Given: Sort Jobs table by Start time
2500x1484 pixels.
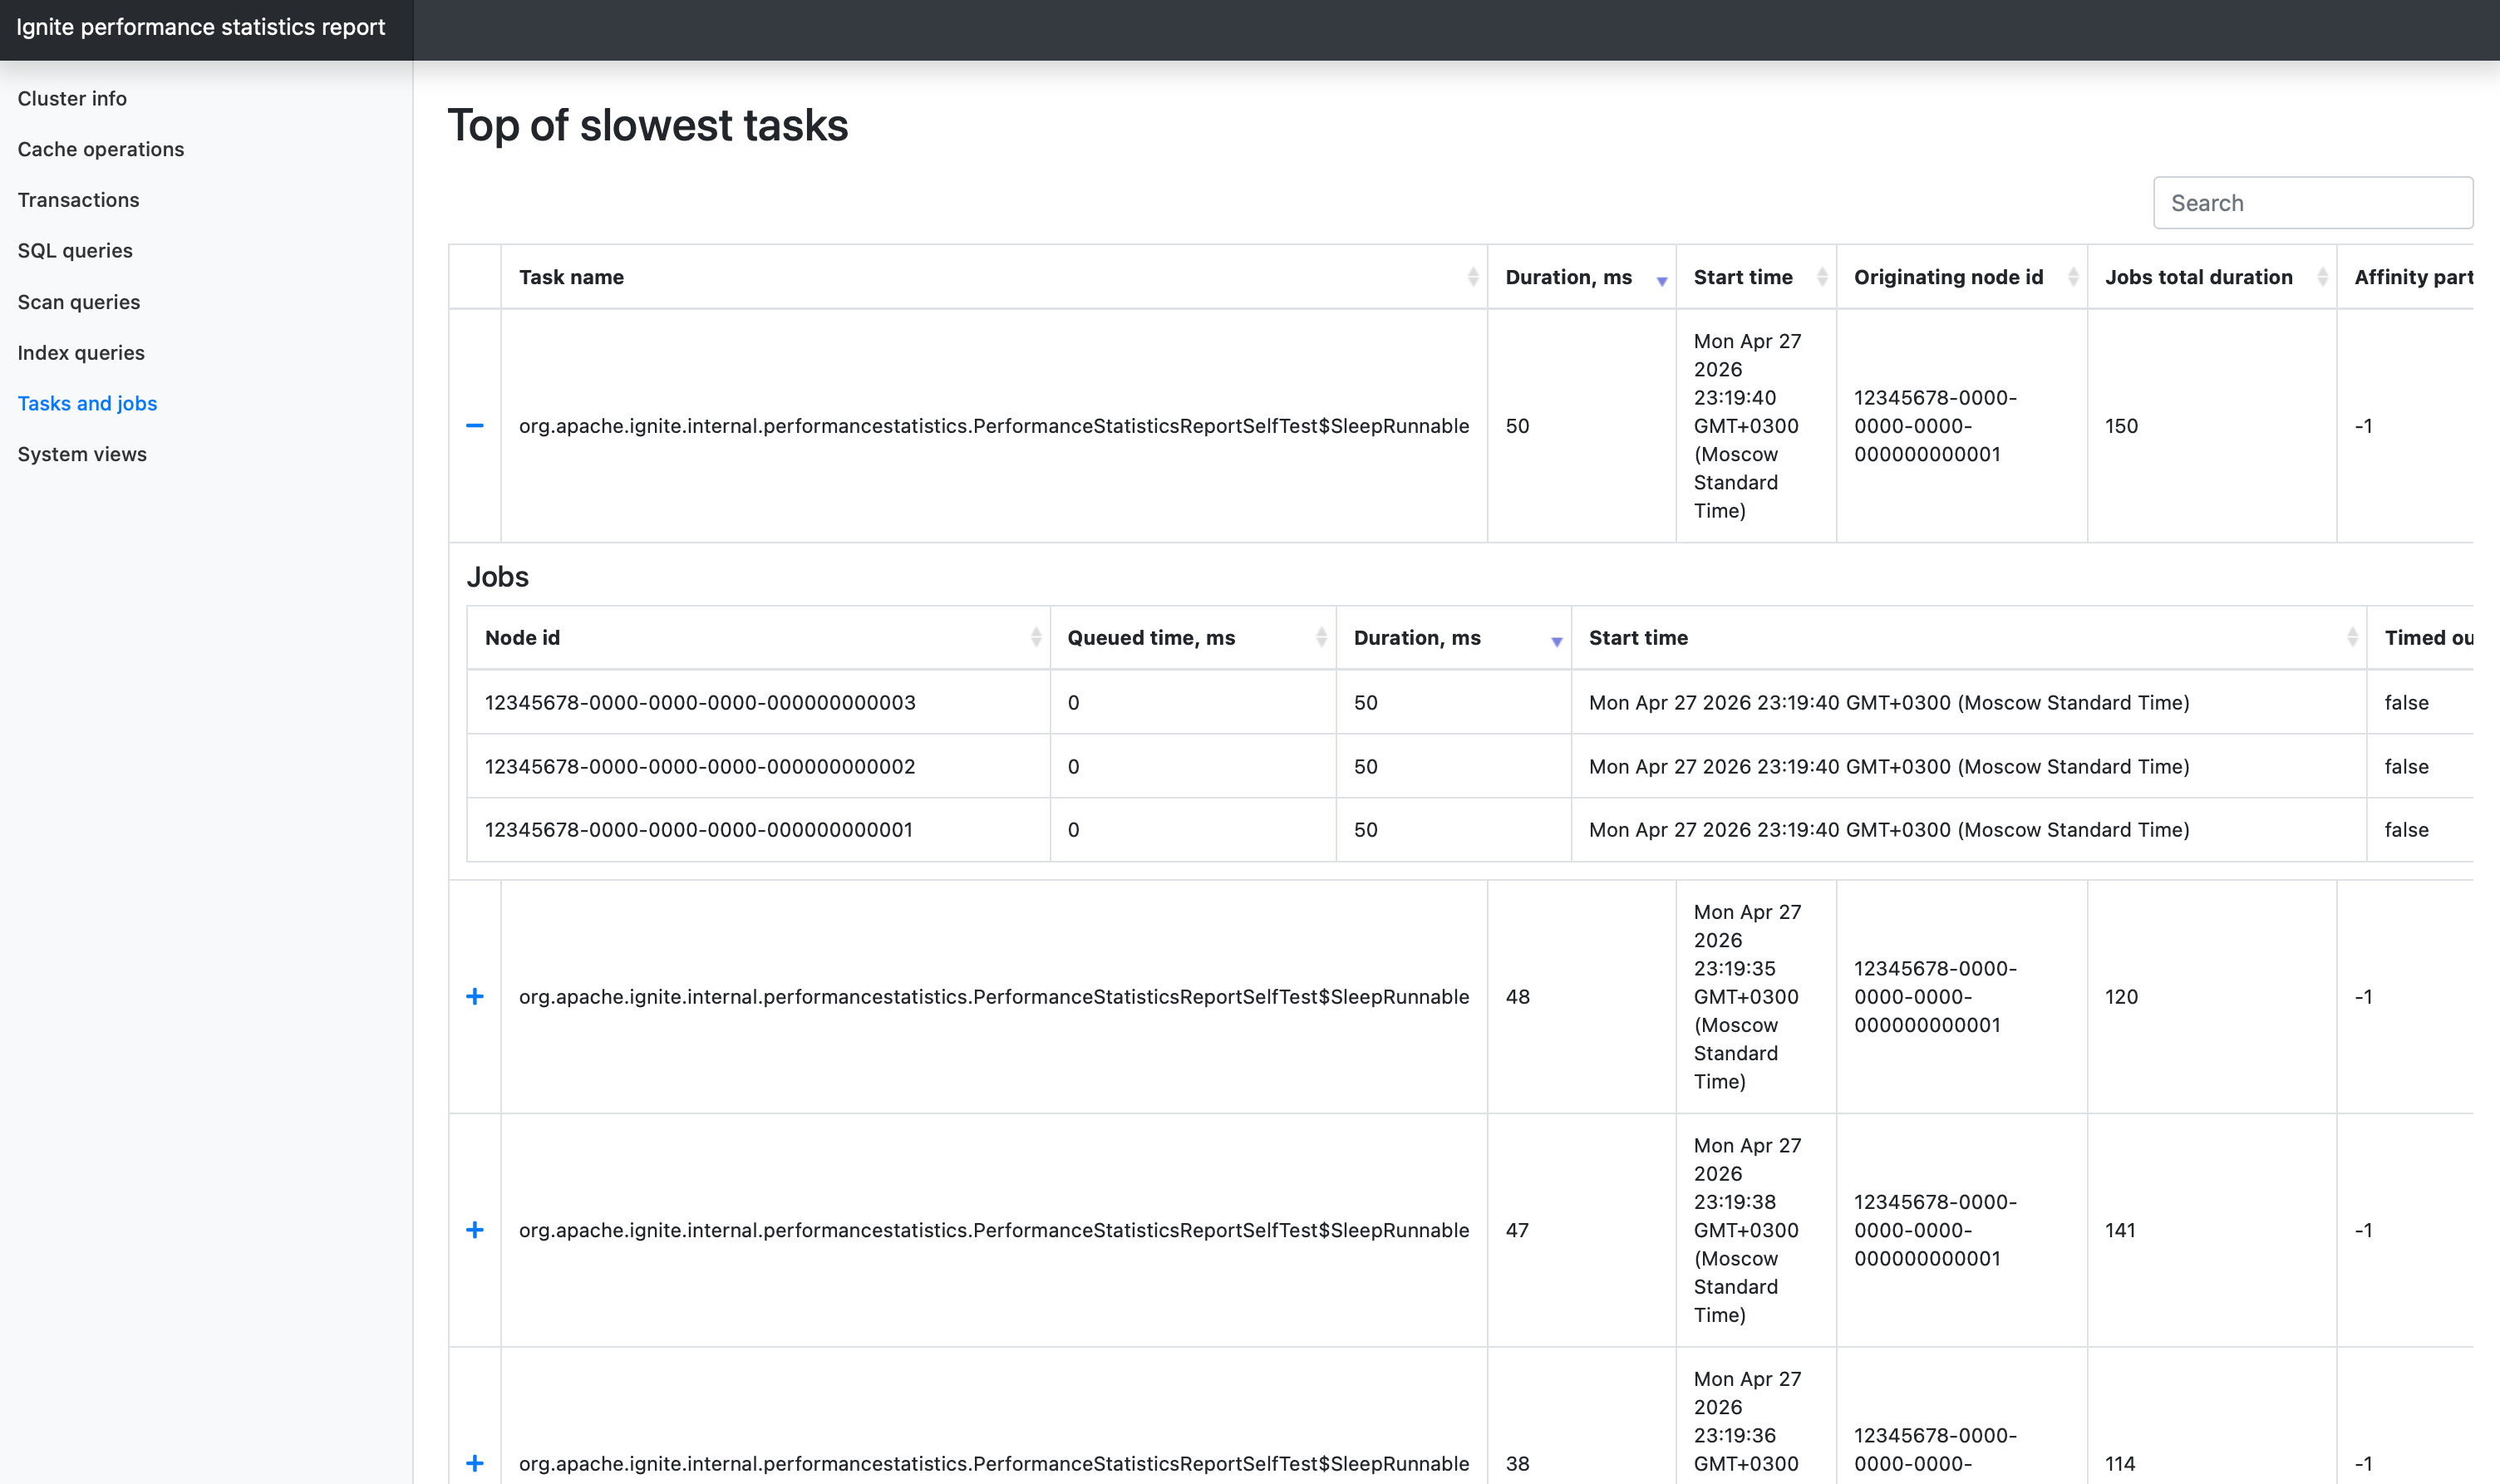Looking at the screenshot, I should tap(1968, 638).
